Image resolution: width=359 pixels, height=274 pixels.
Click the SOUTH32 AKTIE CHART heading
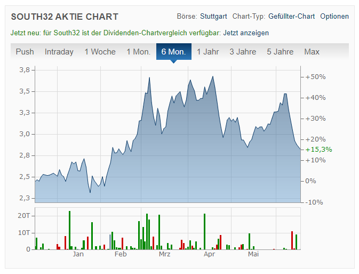pos(65,17)
